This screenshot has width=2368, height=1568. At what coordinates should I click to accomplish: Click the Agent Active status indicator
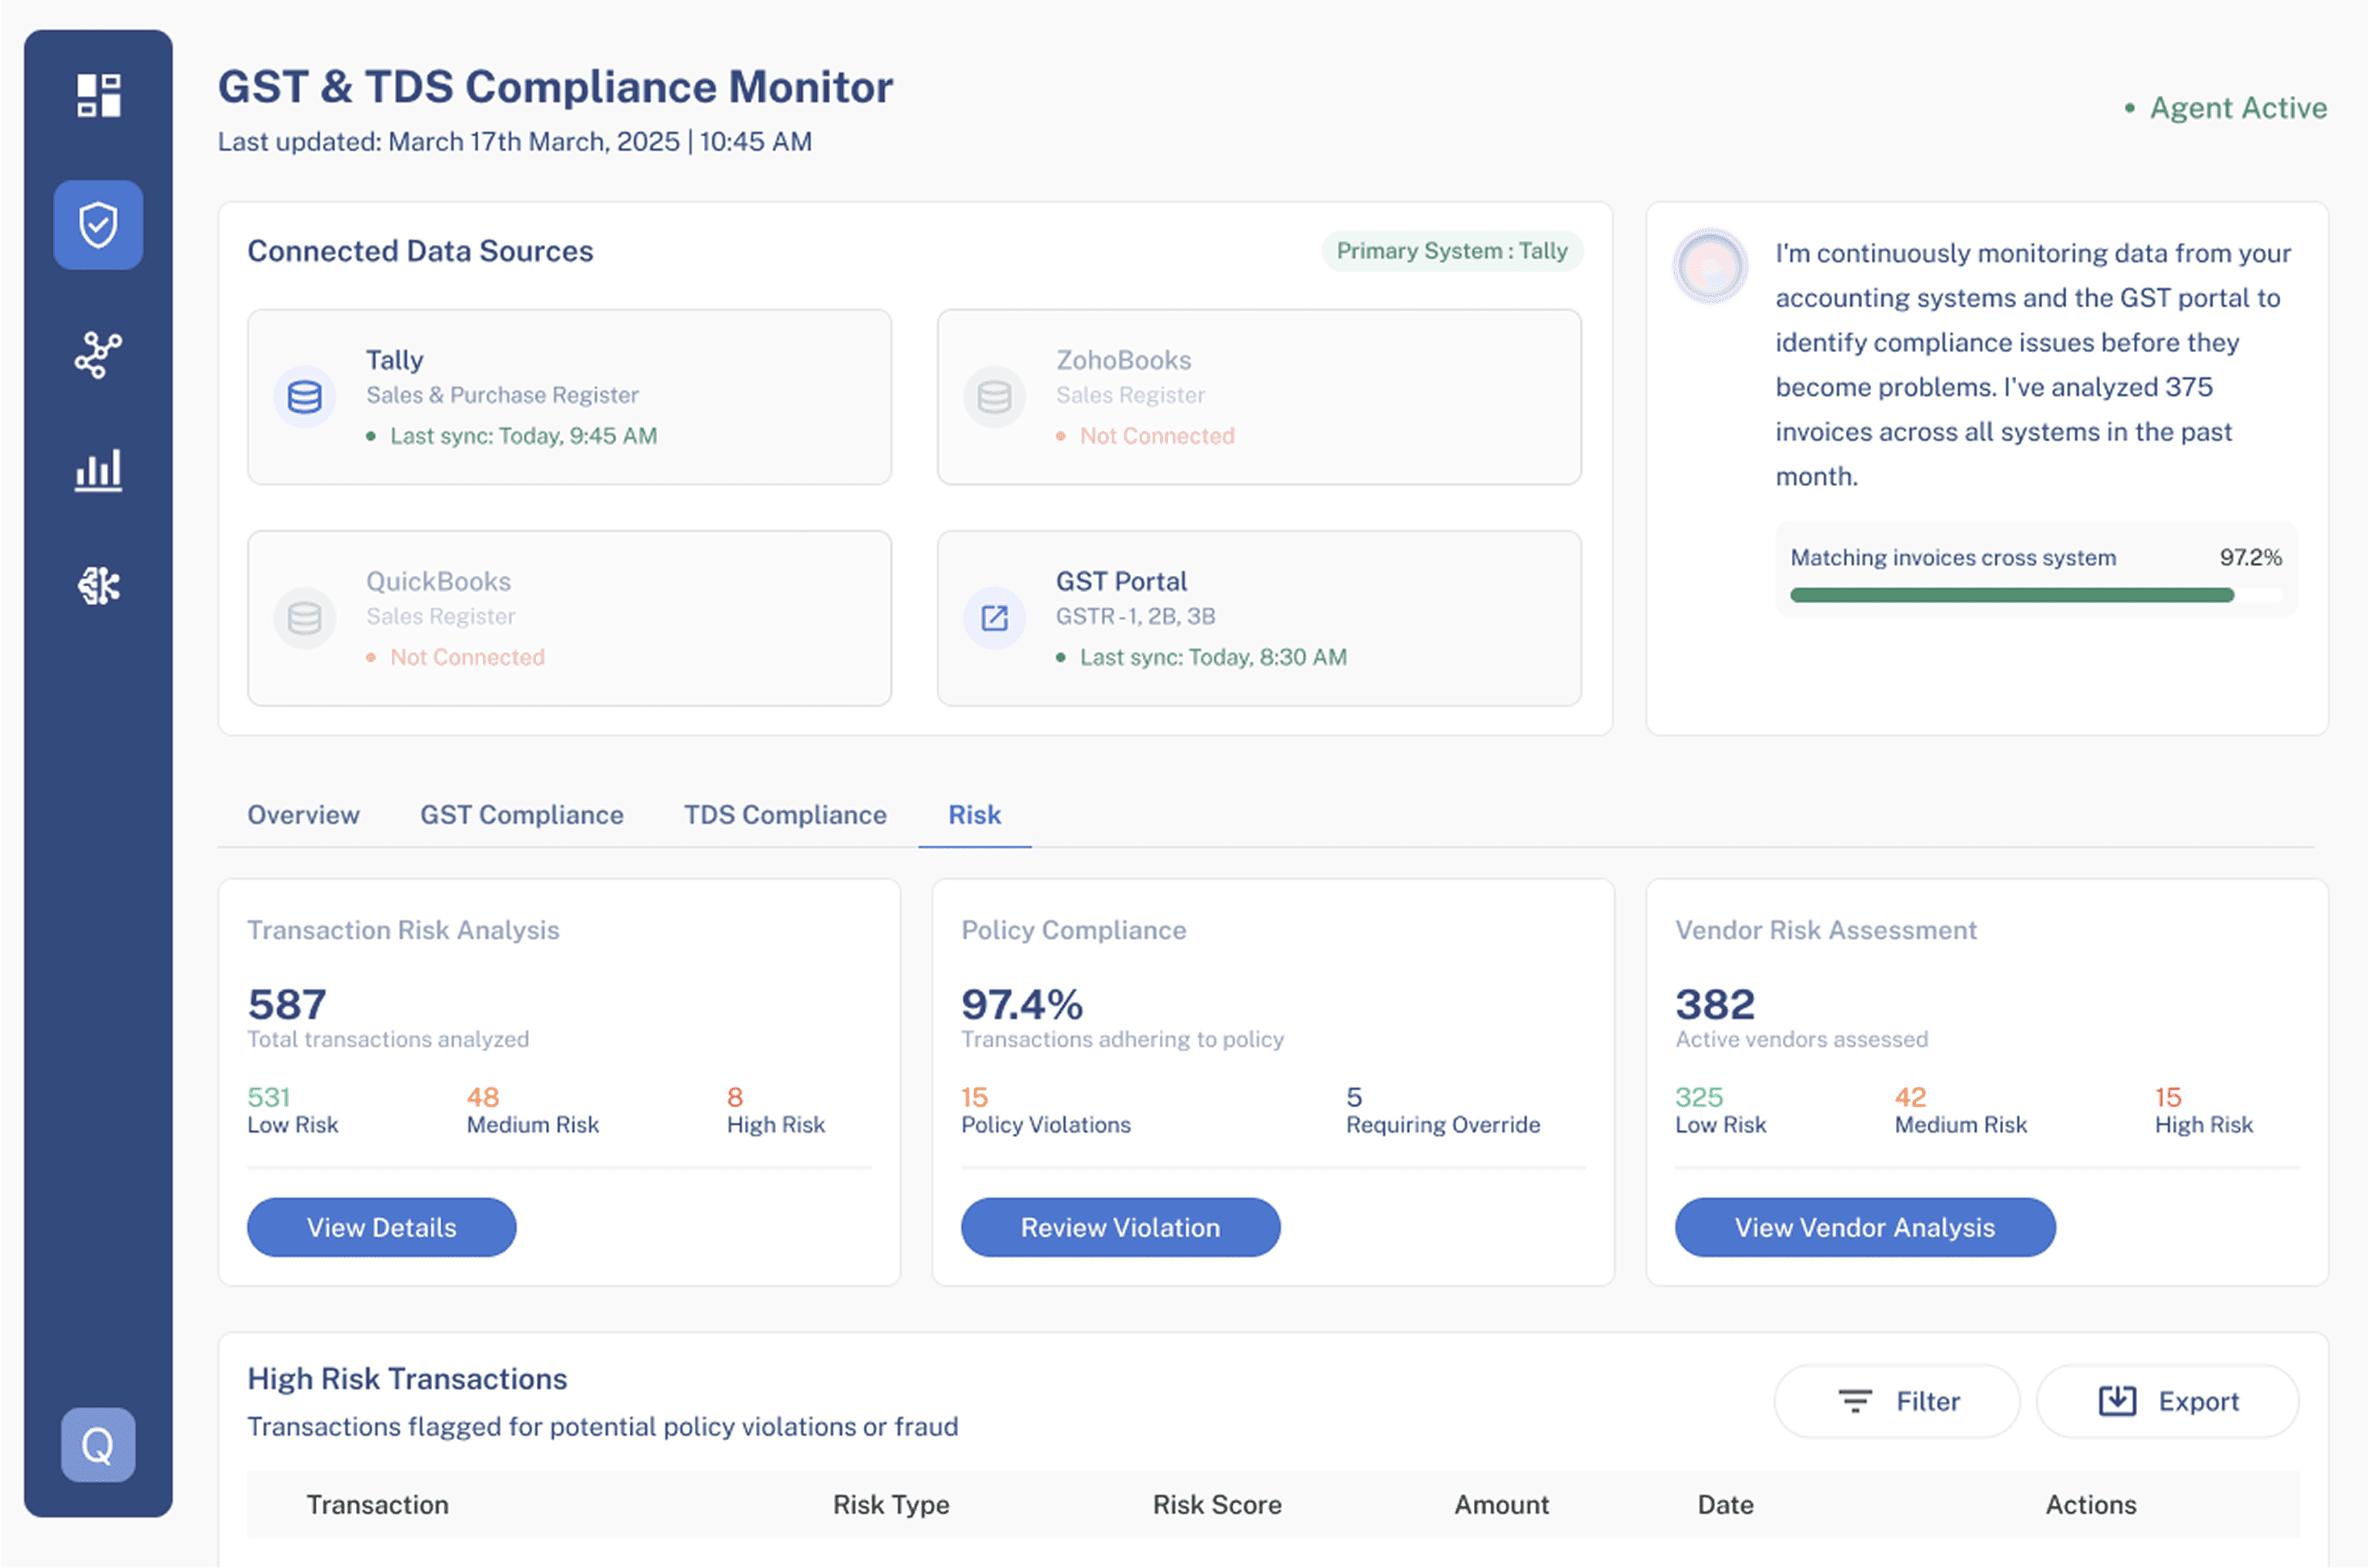[x=2225, y=108]
